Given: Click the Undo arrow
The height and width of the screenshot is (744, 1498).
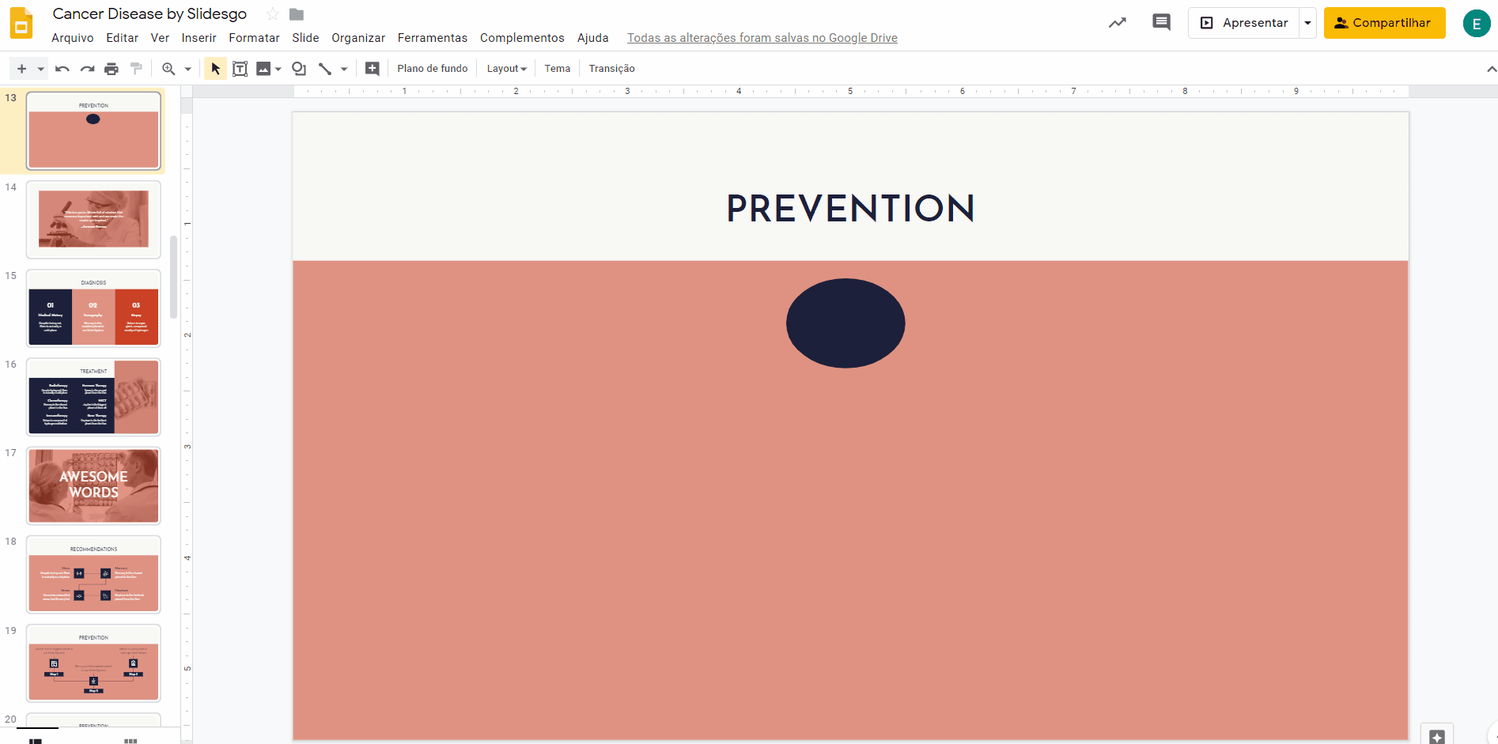Looking at the screenshot, I should (x=62, y=69).
